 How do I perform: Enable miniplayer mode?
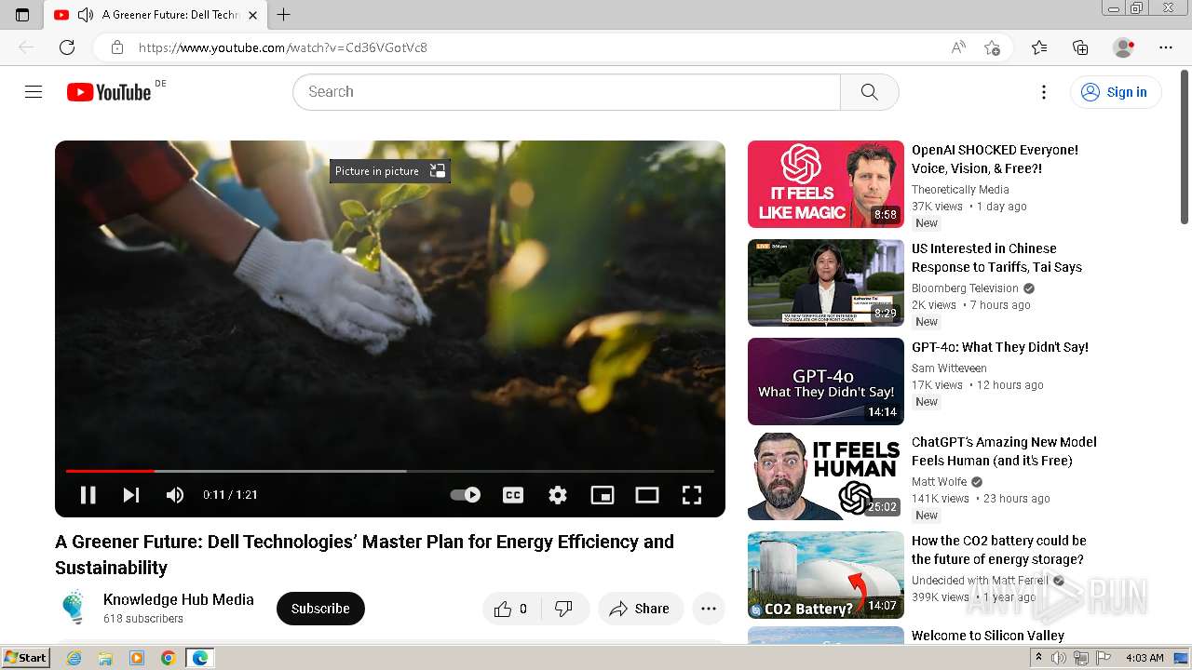point(603,495)
